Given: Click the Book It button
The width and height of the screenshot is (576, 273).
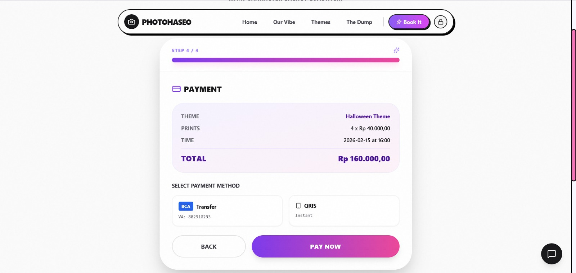Looking at the screenshot, I should [x=409, y=22].
